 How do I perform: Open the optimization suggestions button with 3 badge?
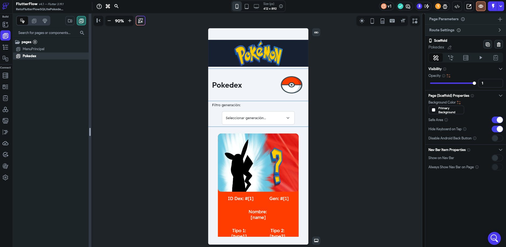tap(423, 6)
